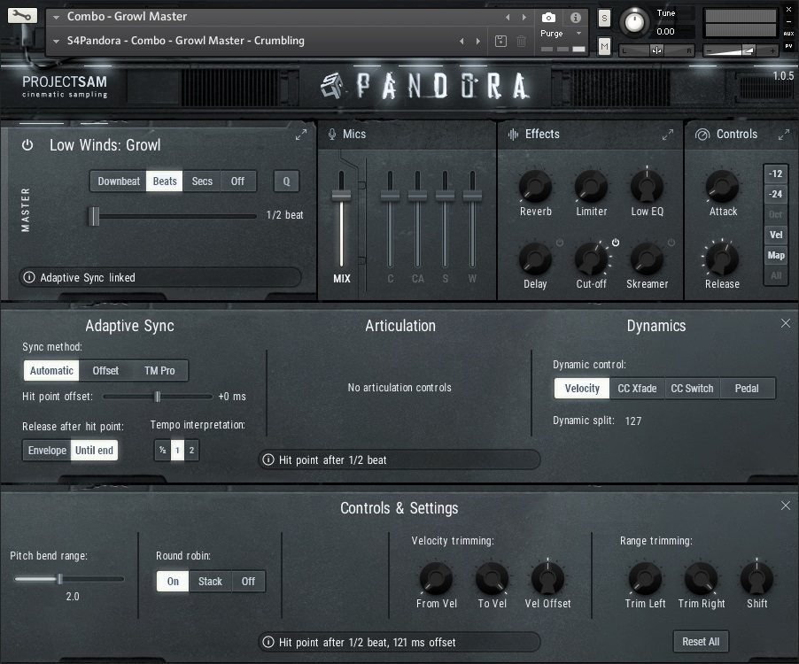Expand the Mics panel arrows icon
Image resolution: width=799 pixels, height=664 pixels.
pos(301,135)
